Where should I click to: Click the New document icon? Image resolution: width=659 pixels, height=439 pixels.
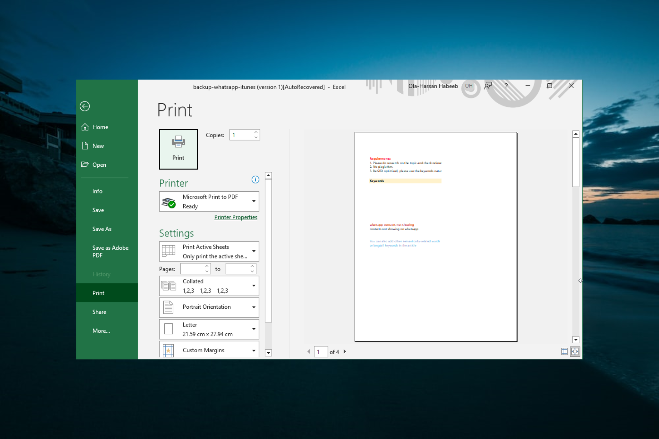pos(86,145)
